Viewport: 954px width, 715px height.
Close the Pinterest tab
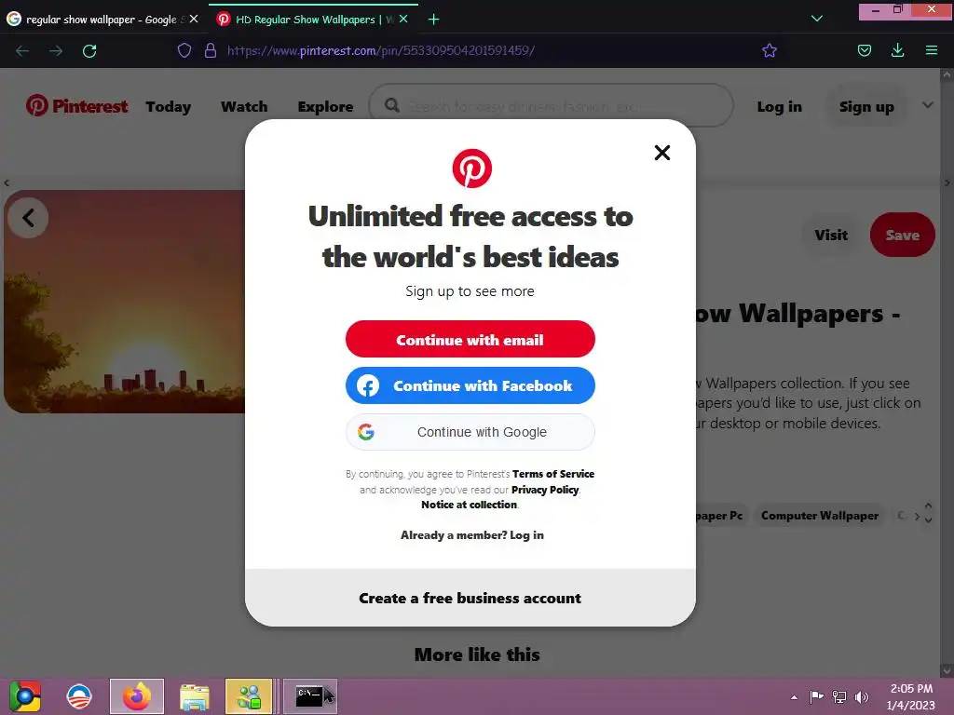click(x=403, y=19)
